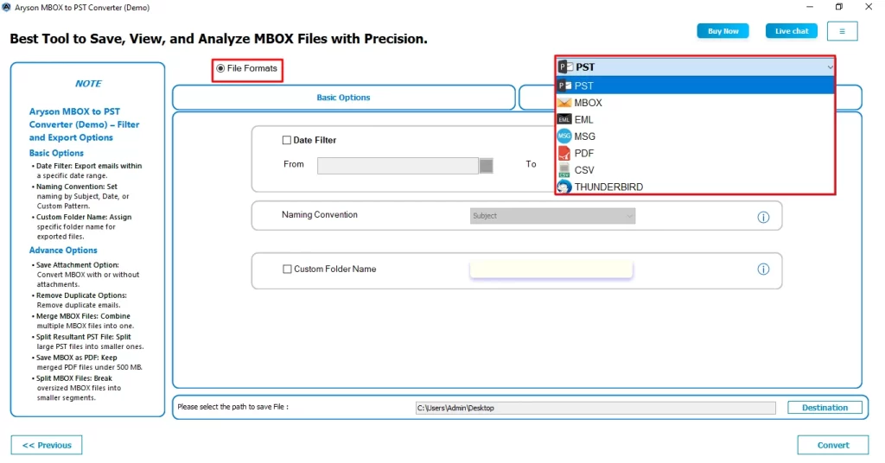Collapse the PST format combo box arrow

pos(829,67)
